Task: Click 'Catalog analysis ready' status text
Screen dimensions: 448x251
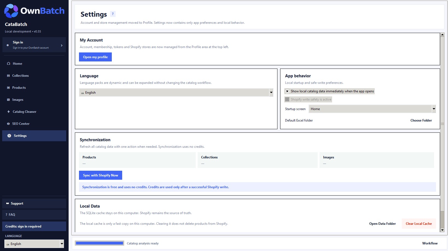Action: 143,243
